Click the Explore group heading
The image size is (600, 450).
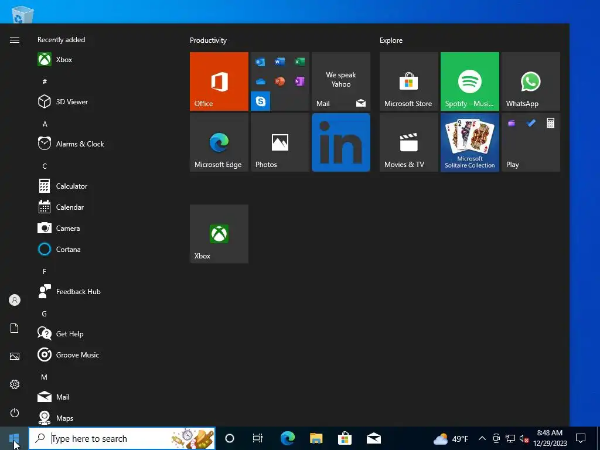[391, 40]
